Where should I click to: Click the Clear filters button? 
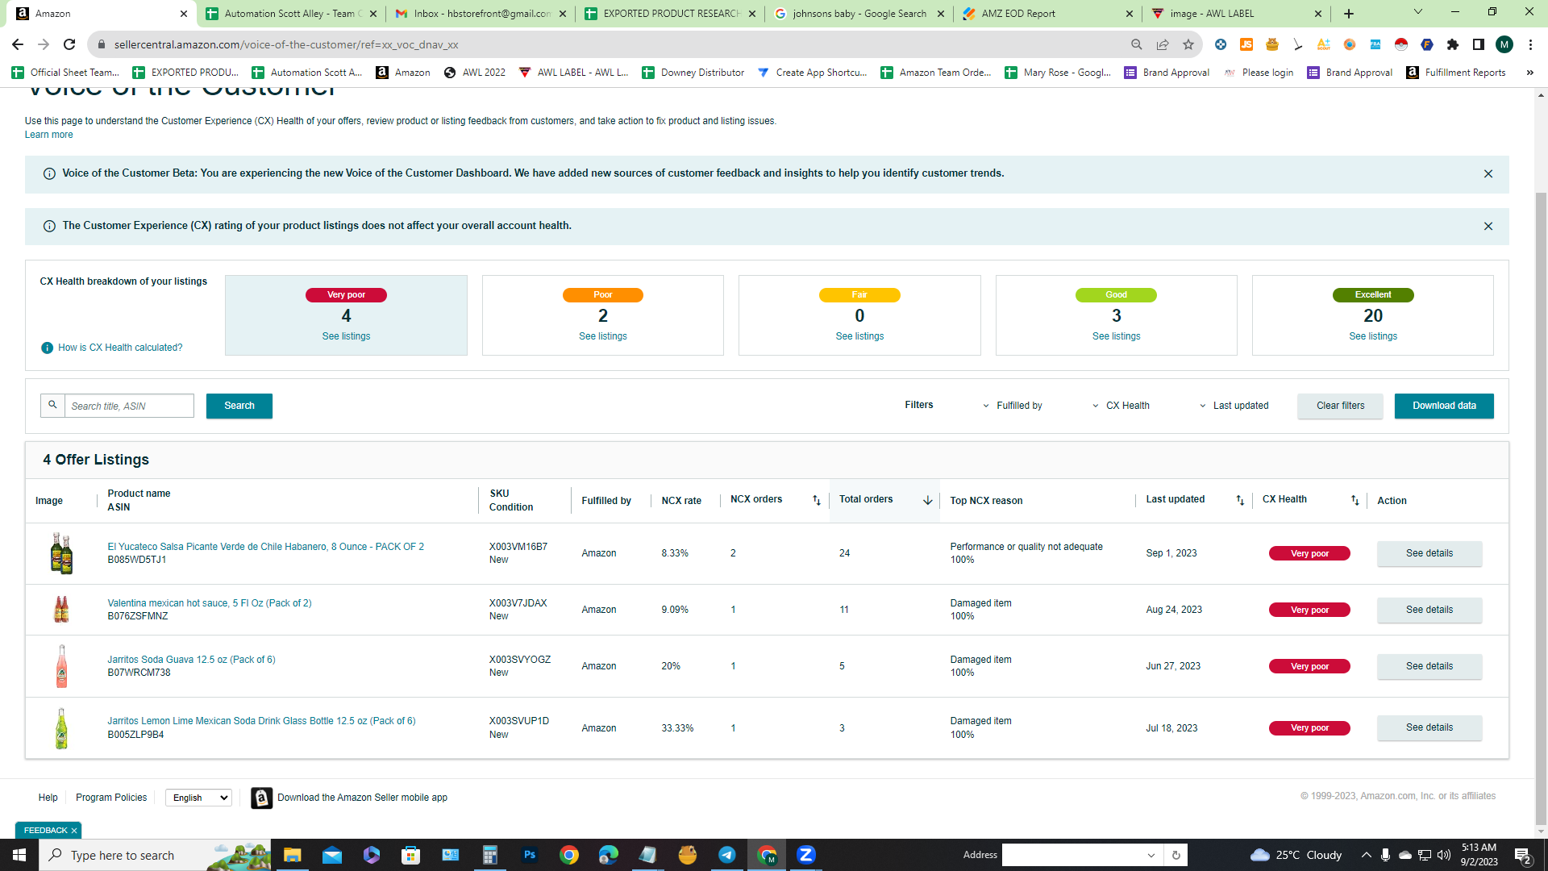(1340, 406)
